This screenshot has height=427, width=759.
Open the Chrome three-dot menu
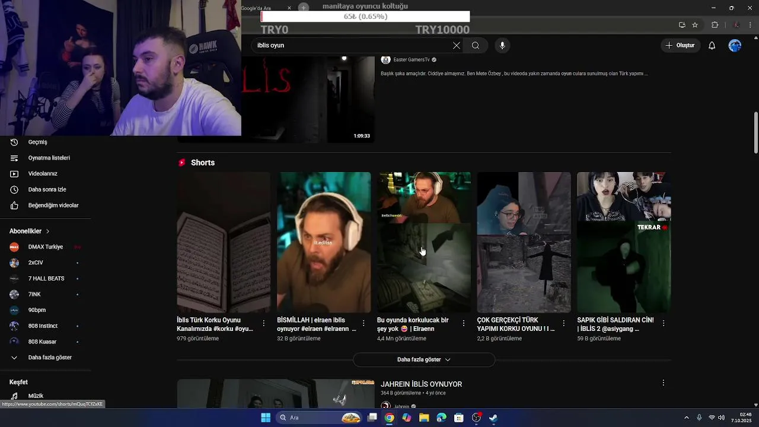coord(751,25)
